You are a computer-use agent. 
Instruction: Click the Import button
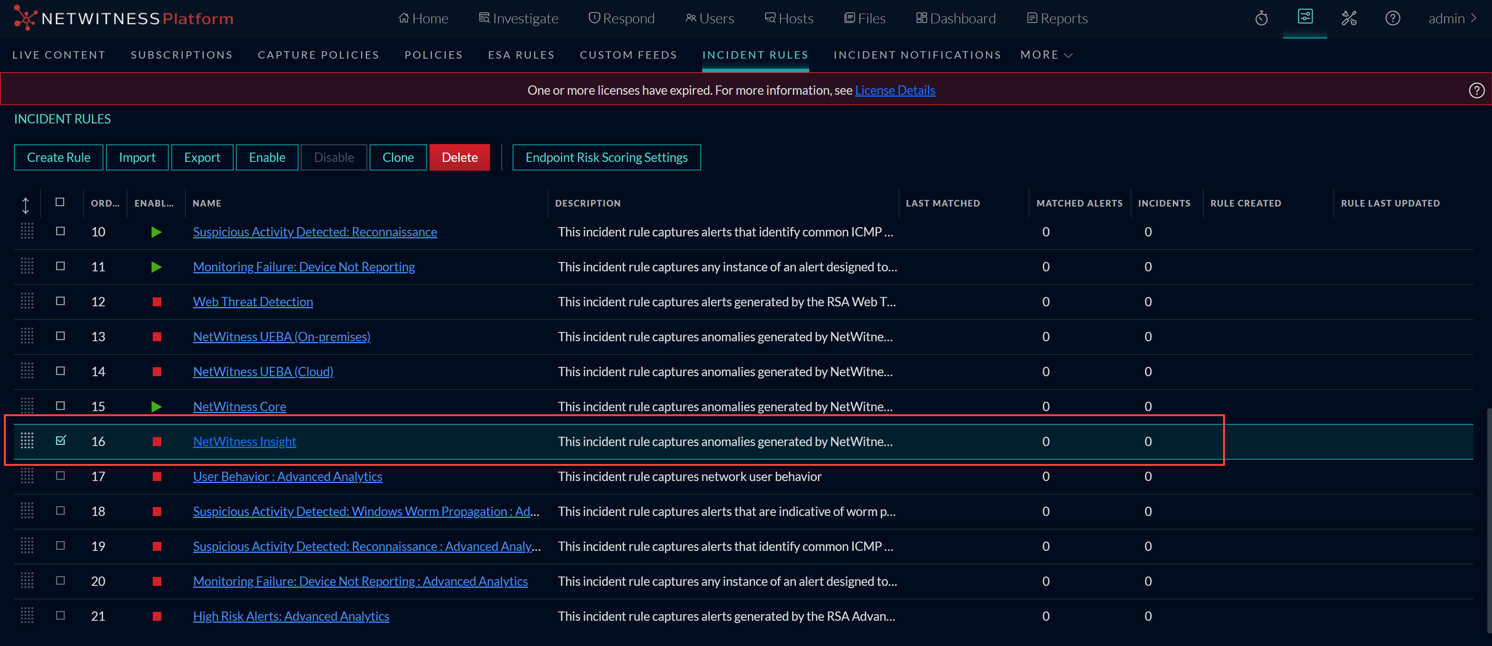click(x=137, y=157)
